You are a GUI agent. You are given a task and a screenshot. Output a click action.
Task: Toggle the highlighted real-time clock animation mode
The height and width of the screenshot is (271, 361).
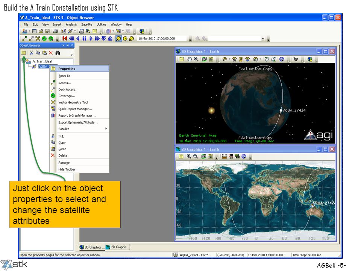click(118, 38)
